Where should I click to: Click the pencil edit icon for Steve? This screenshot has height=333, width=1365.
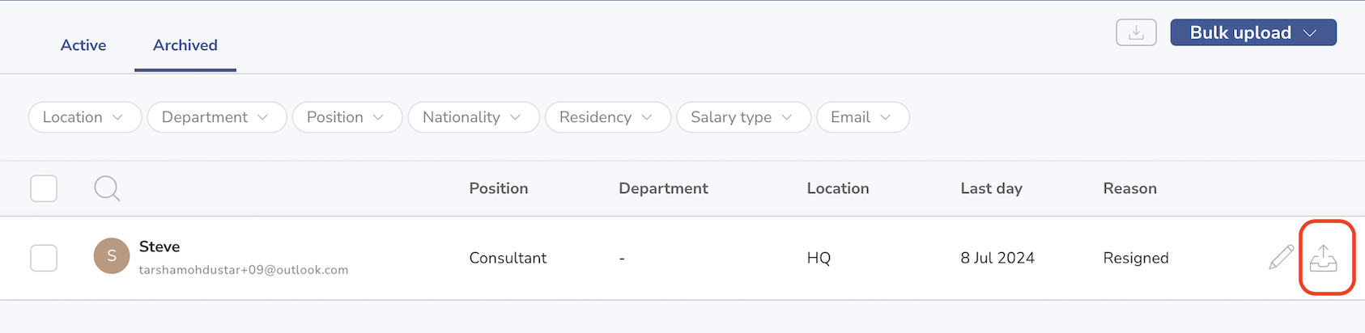click(x=1281, y=257)
